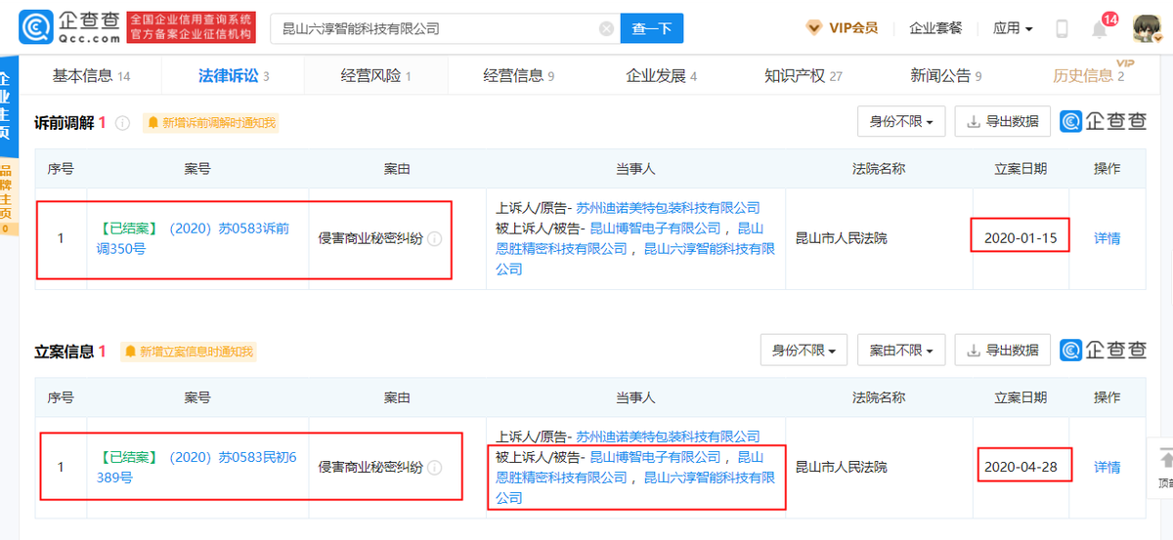Open 详情 for the 2020-01-15 case
1173x540 pixels.
coord(1107,238)
